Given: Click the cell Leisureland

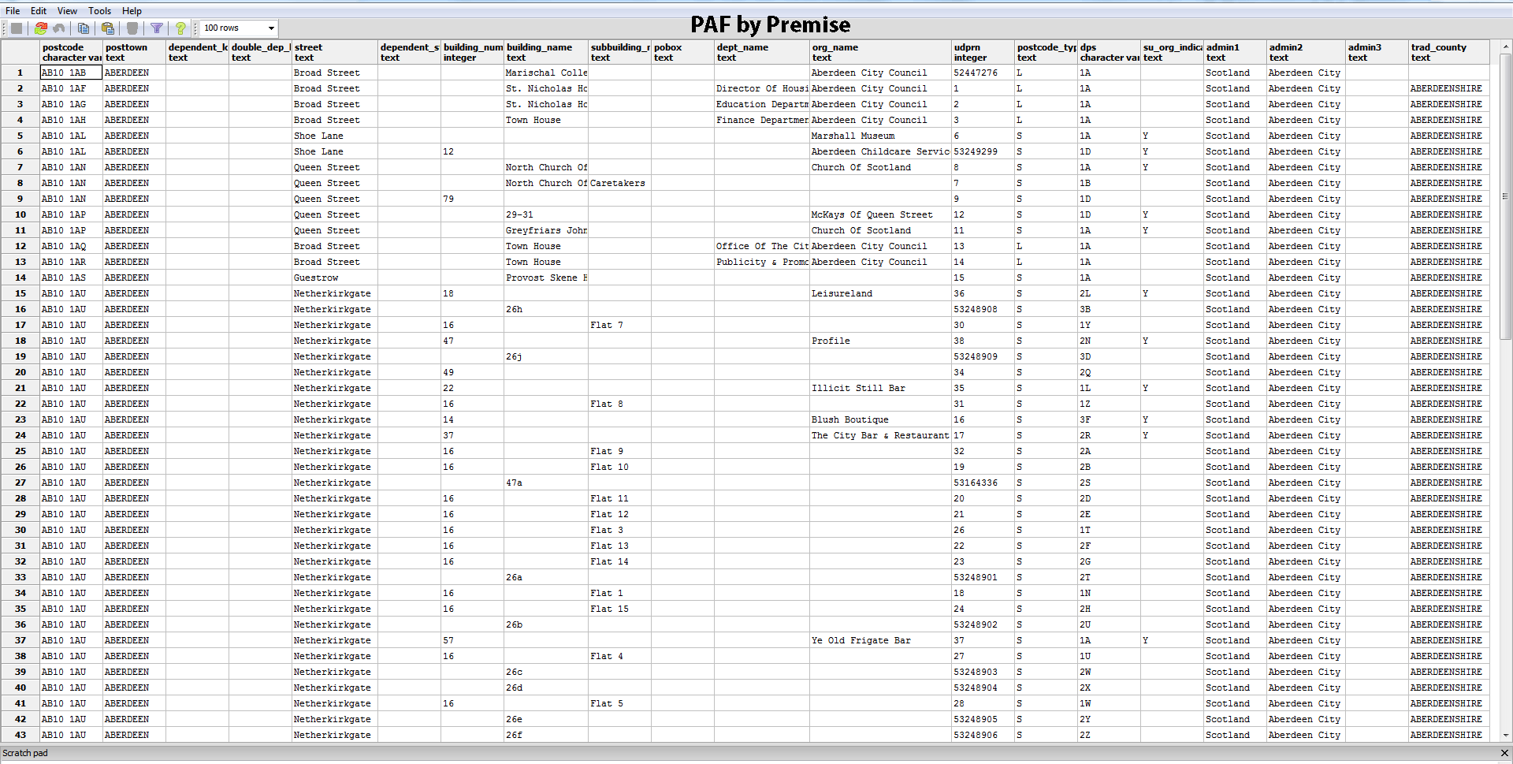Looking at the screenshot, I should (x=880, y=293).
